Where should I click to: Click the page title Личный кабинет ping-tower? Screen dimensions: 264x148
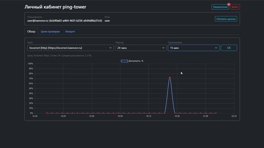pos(55,7)
